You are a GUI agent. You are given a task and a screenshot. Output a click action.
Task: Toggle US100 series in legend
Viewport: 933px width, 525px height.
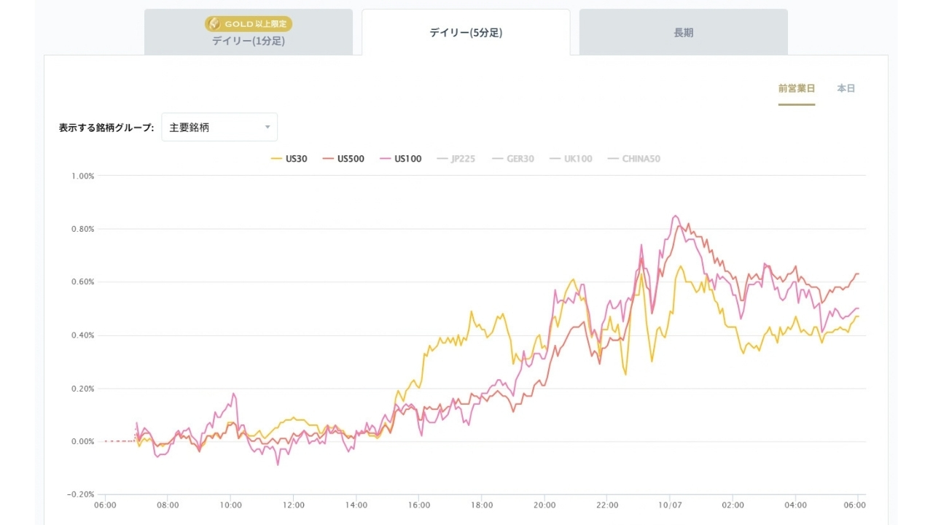(x=400, y=159)
